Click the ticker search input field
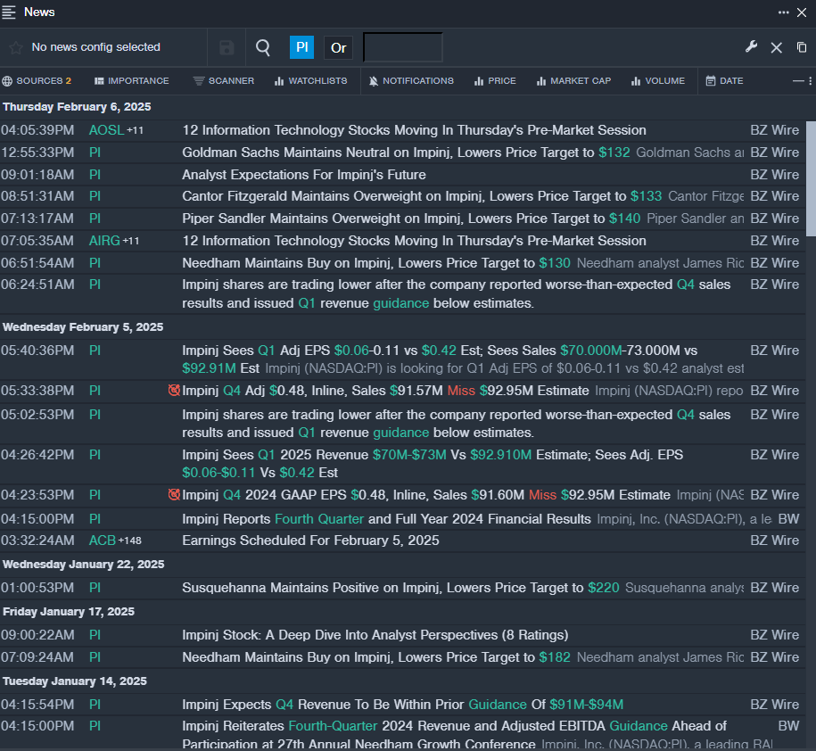The image size is (816, 751). (x=402, y=47)
